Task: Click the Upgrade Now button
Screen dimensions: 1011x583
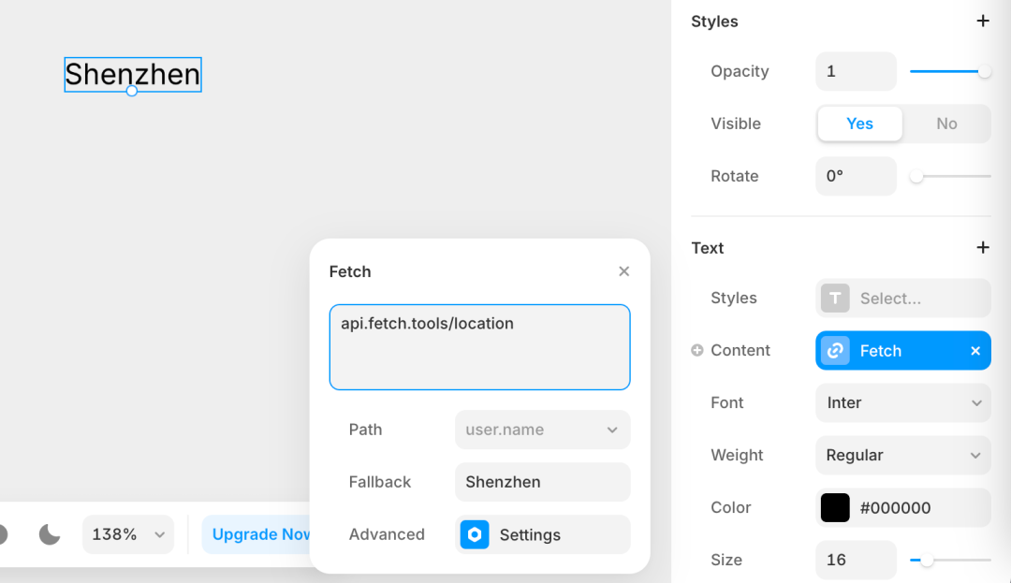Action: pyautogui.click(x=260, y=534)
